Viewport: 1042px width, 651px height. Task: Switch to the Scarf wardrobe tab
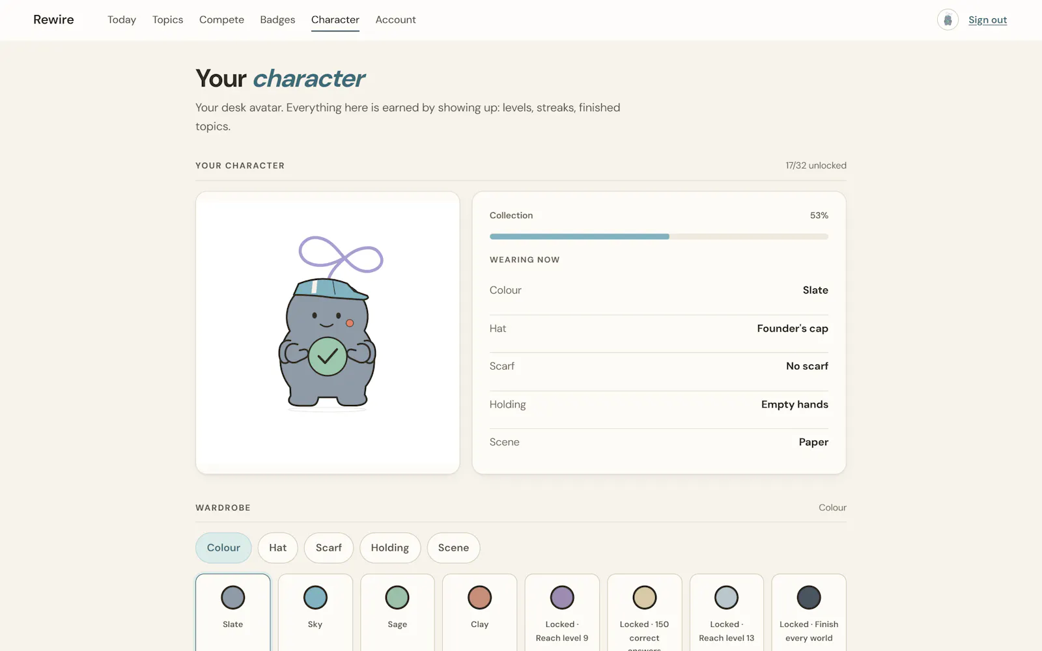coord(328,547)
